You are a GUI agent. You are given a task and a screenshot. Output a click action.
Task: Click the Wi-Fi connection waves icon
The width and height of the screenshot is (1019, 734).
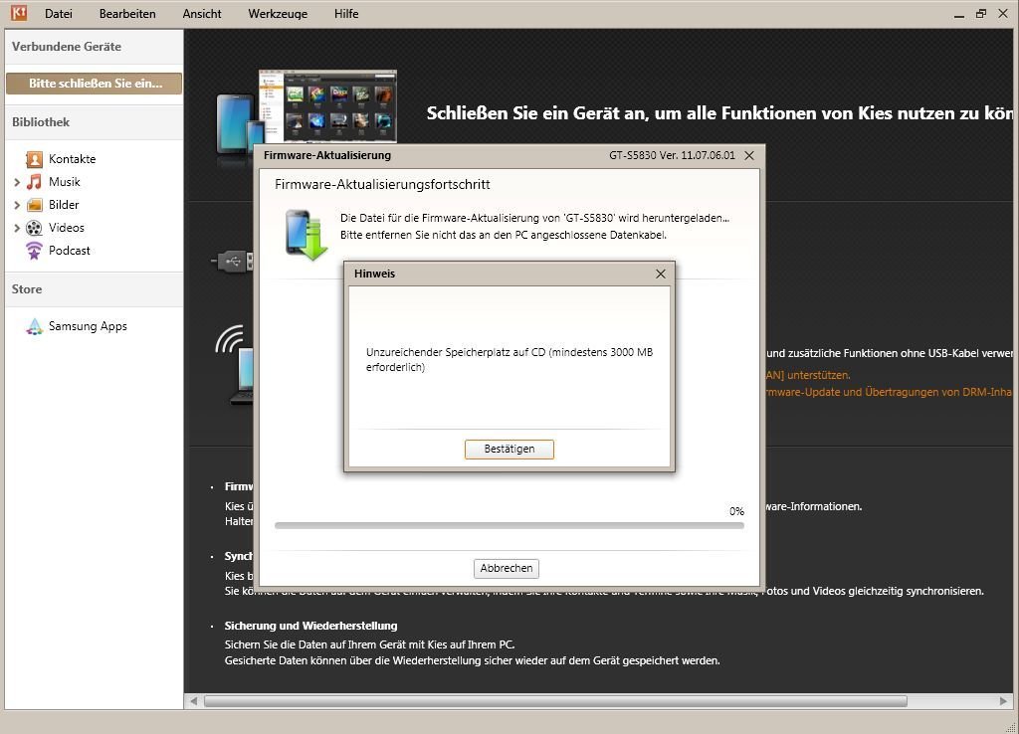(x=230, y=340)
